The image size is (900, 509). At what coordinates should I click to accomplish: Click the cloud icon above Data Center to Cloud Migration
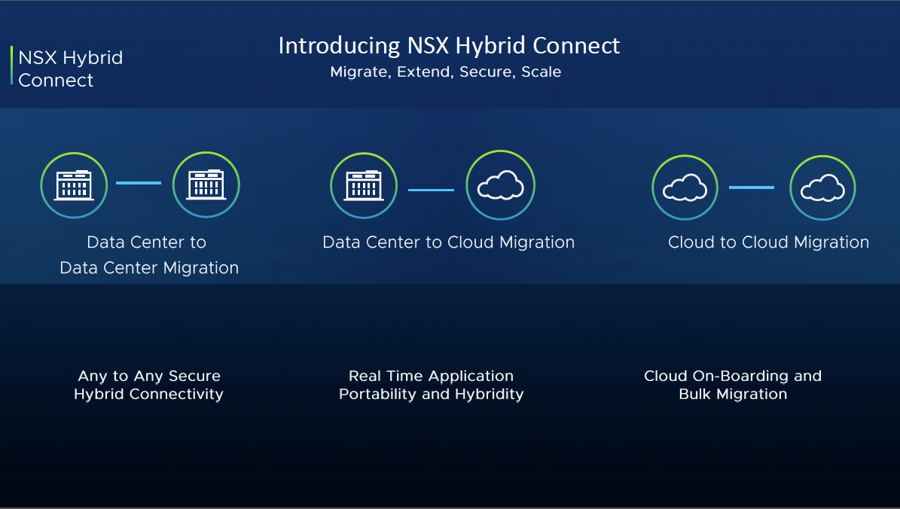(501, 185)
